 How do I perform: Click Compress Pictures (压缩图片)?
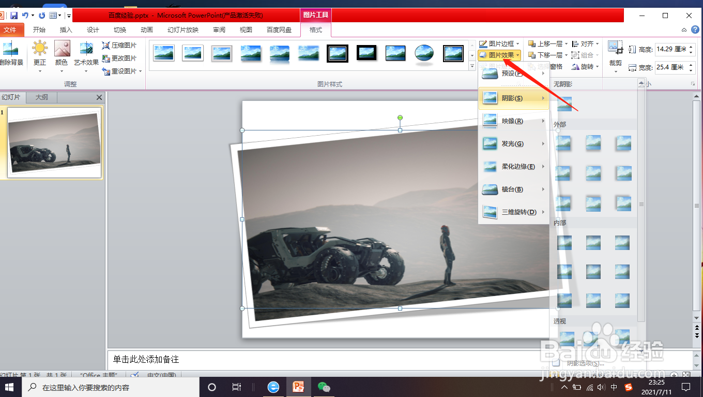tap(119, 46)
